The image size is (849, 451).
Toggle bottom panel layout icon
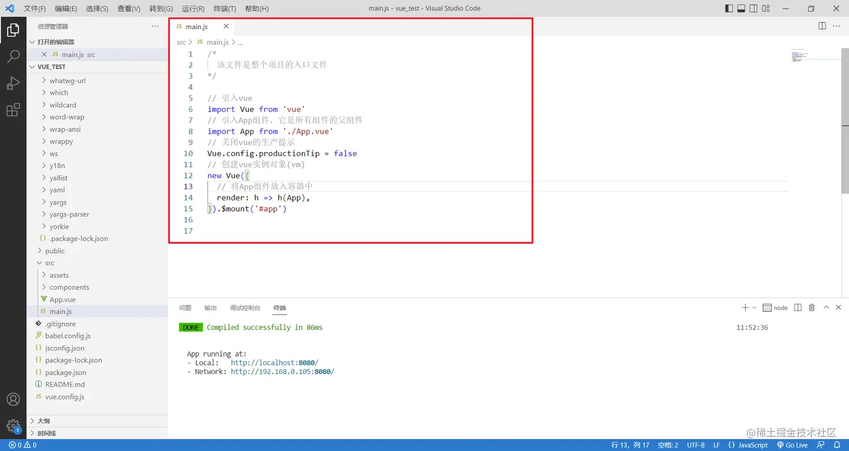tap(741, 8)
